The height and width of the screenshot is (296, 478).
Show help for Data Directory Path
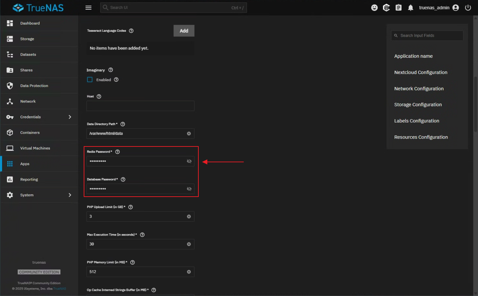tap(123, 124)
